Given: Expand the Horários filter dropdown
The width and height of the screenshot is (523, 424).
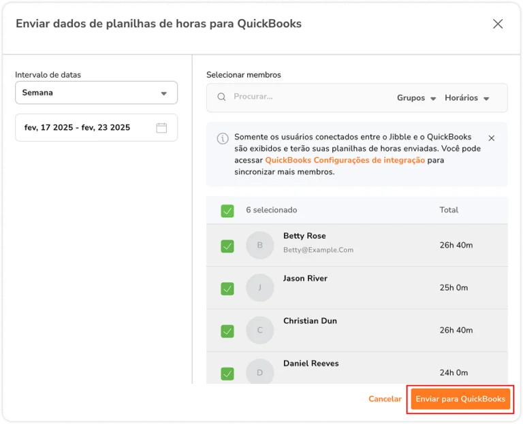Looking at the screenshot, I should tap(466, 98).
